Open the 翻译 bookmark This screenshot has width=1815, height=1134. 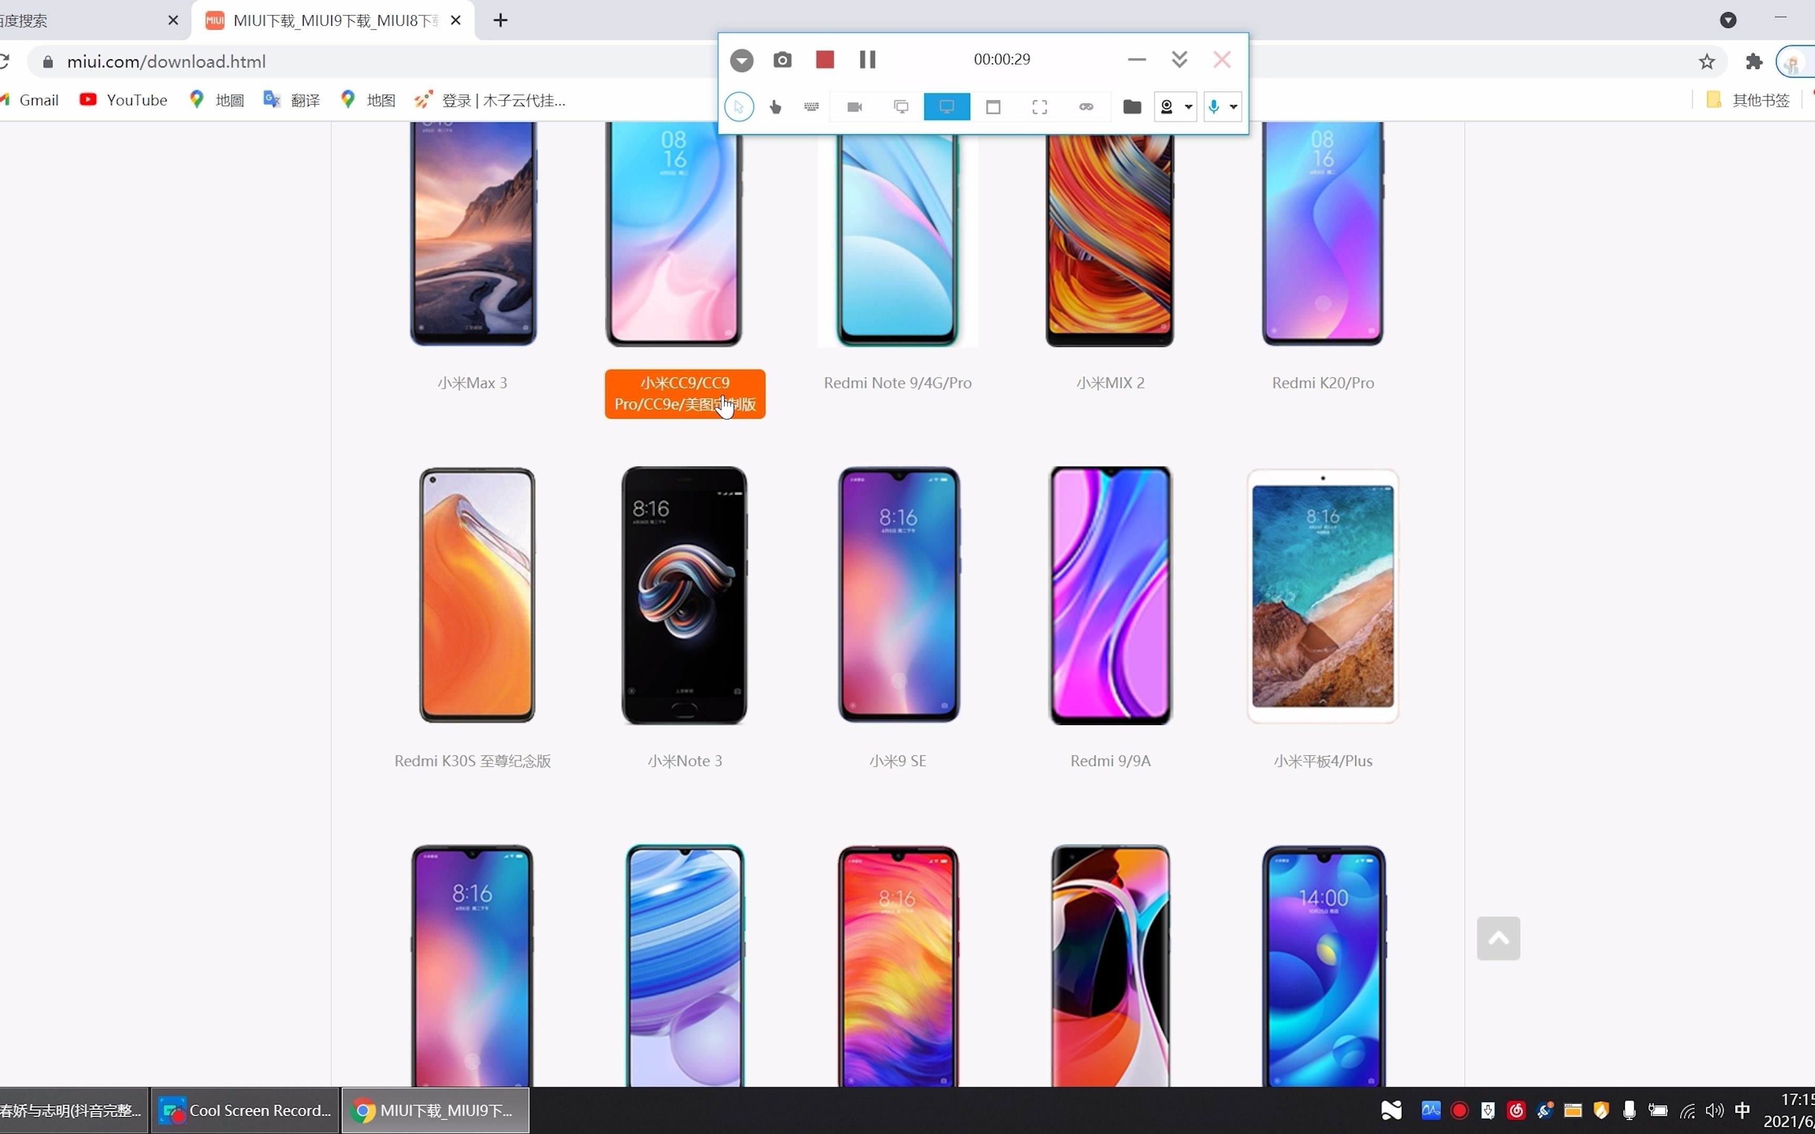click(292, 100)
